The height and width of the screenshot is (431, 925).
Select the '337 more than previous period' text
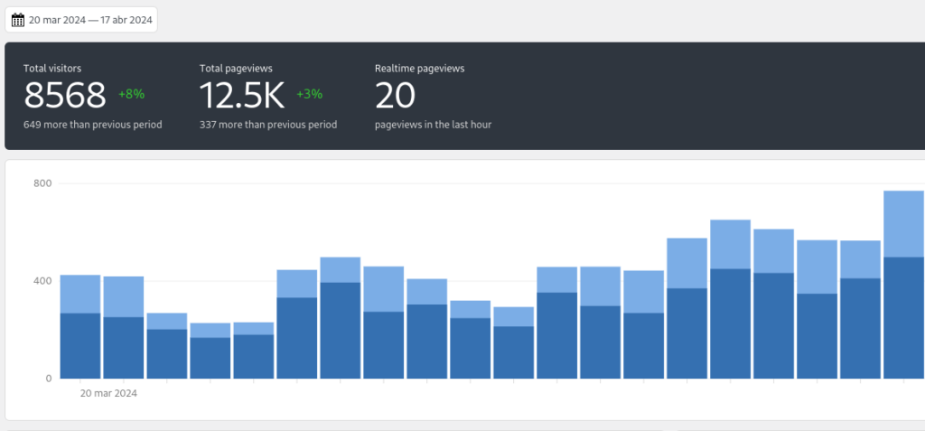268,126
